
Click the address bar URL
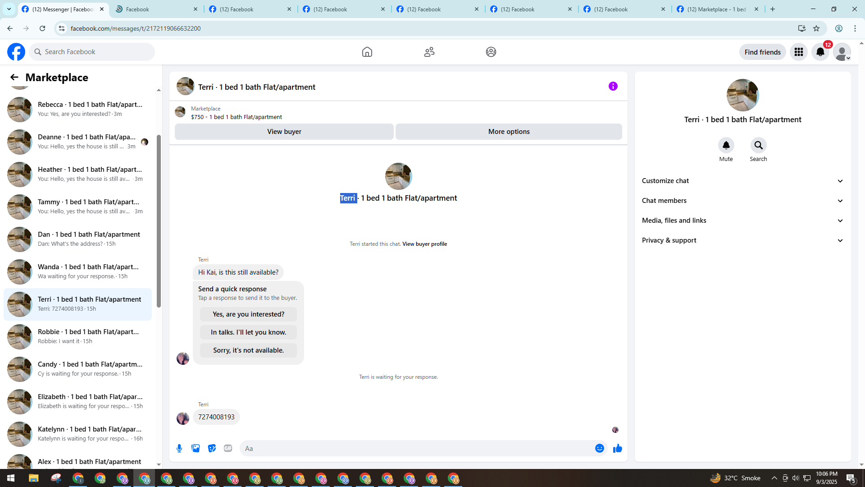[x=136, y=28]
